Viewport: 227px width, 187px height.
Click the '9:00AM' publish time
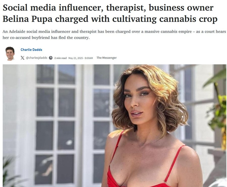pyautogui.click(x=89, y=58)
